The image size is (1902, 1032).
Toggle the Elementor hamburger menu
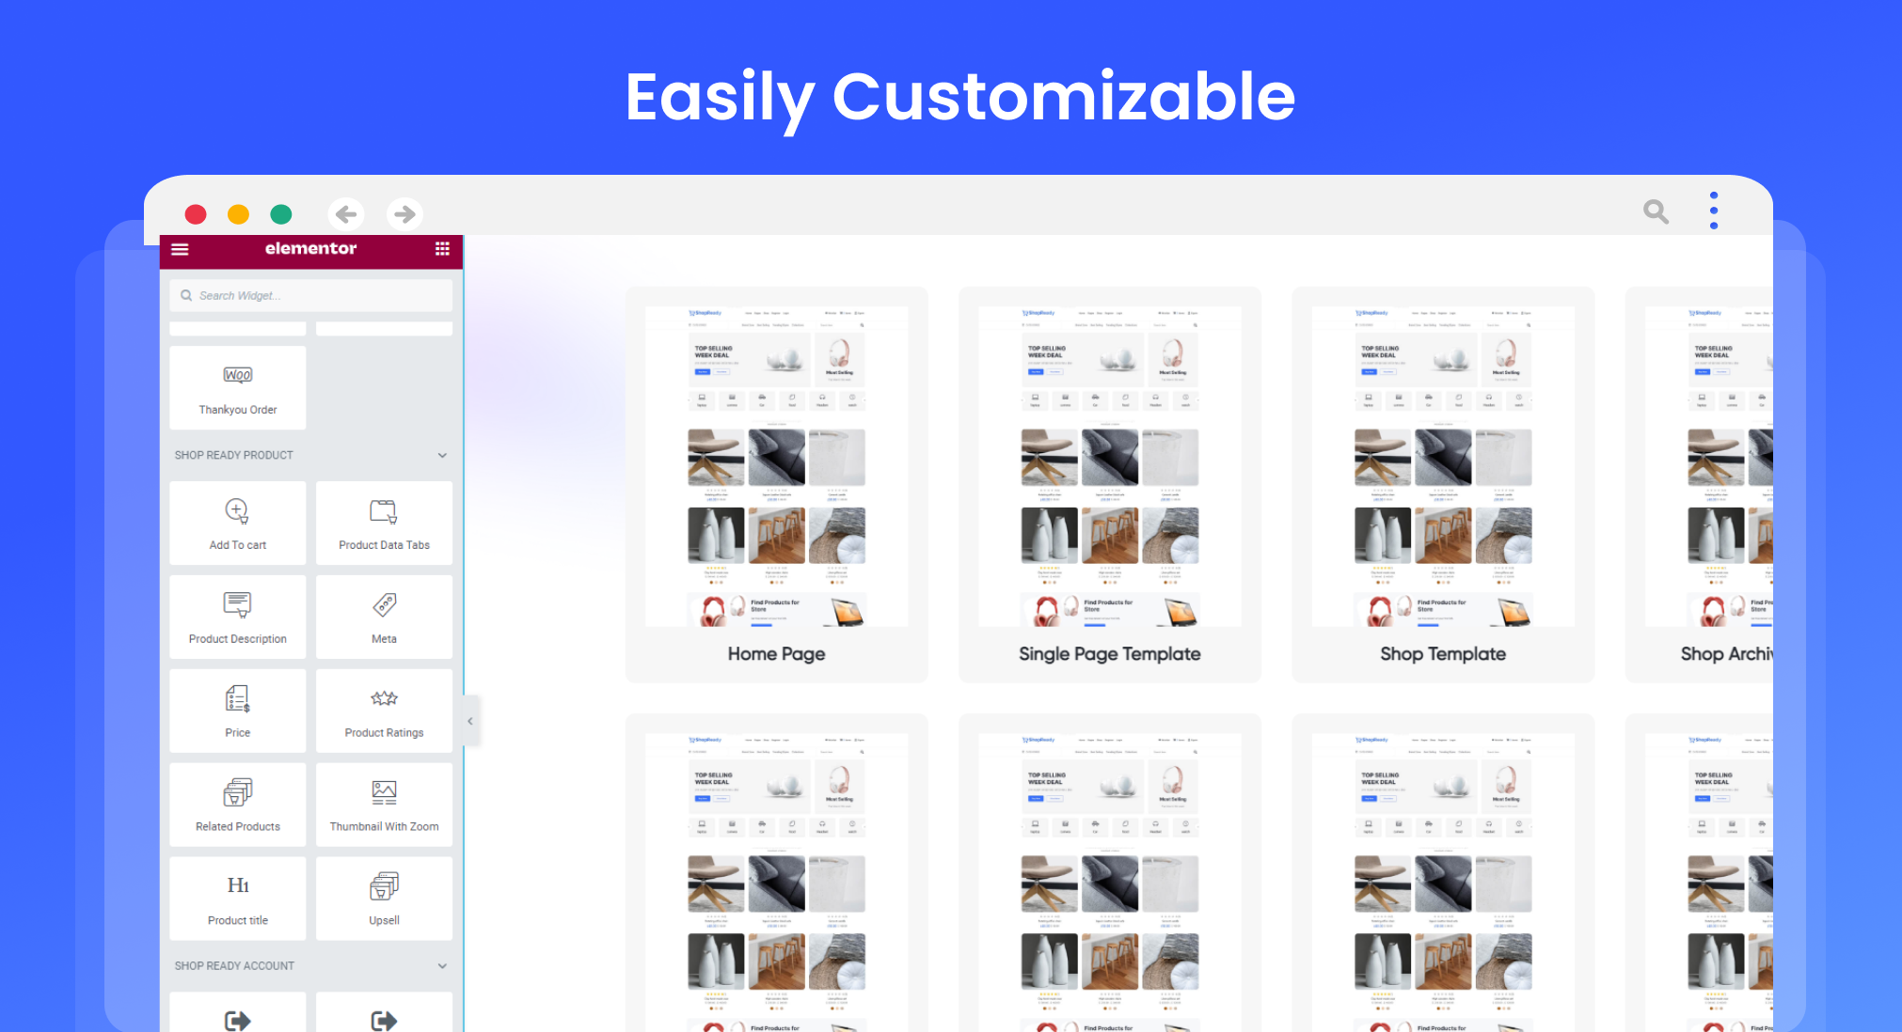(180, 249)
